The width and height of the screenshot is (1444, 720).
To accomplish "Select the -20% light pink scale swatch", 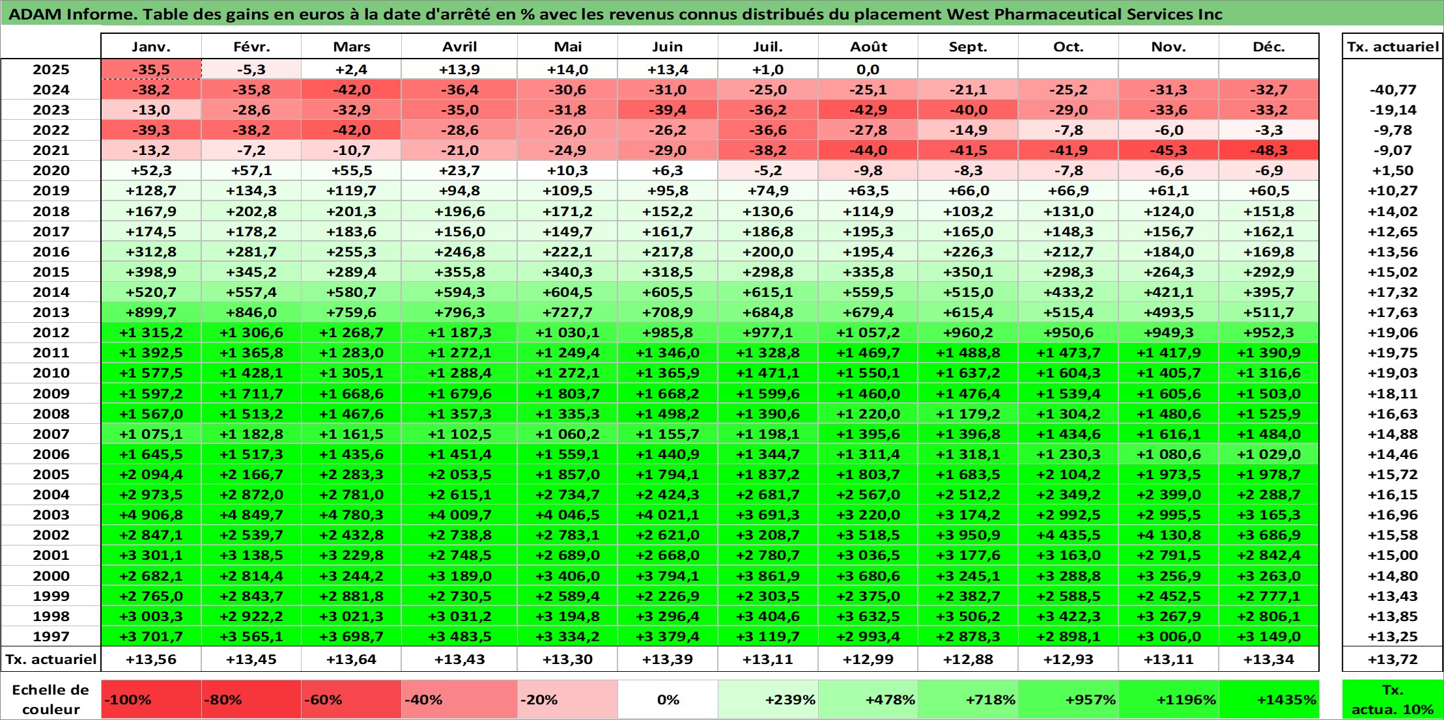I will 567,699.
